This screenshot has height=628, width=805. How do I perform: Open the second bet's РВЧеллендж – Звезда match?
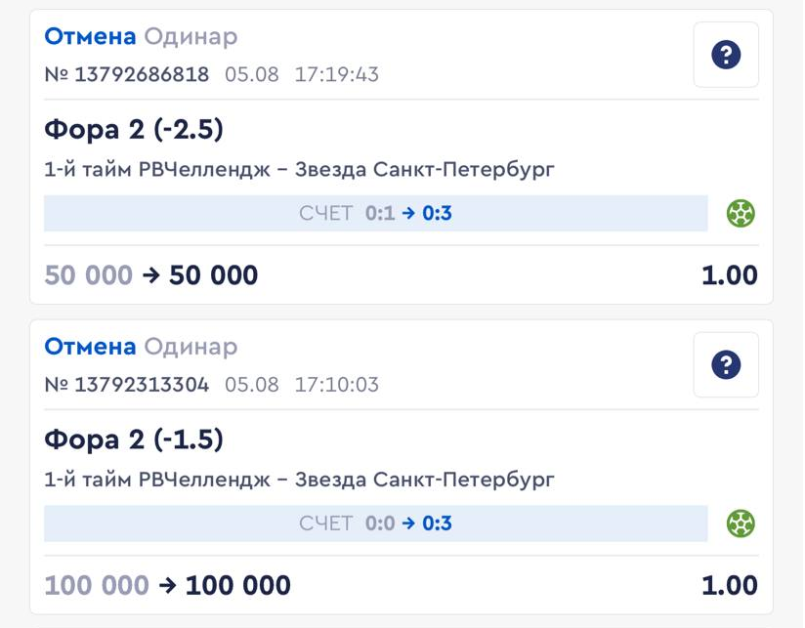point(299,481)
